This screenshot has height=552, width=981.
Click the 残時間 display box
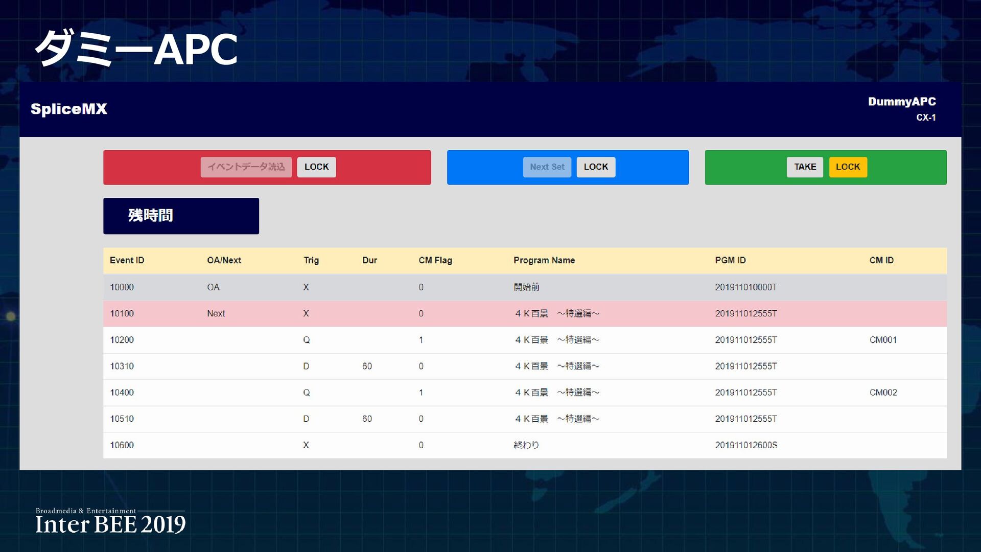click(x=181, y=216)
